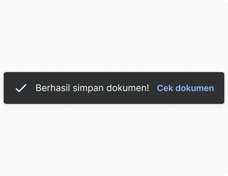Click the snackbar's right edge after Cek dokumen
228x176 pixels.
tap(219, 88)
